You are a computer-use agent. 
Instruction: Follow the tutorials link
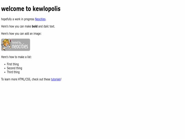tap(56, 79)
